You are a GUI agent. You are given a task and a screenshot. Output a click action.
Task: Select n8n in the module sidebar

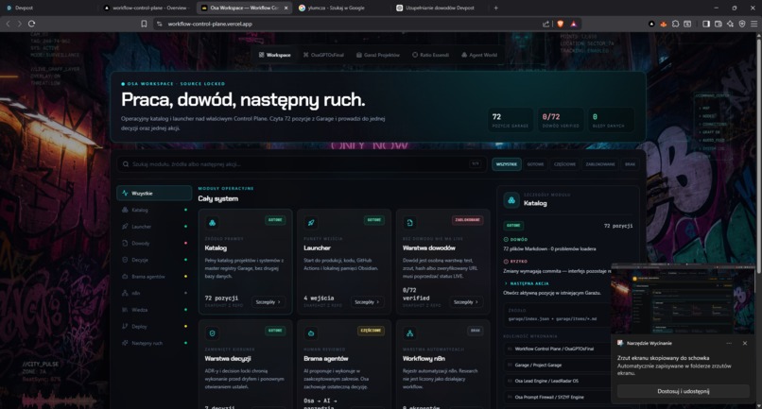coord(154,293)
